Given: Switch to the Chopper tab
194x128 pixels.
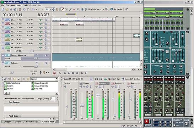Looking at the screenshot, I should tap(7, 122).
